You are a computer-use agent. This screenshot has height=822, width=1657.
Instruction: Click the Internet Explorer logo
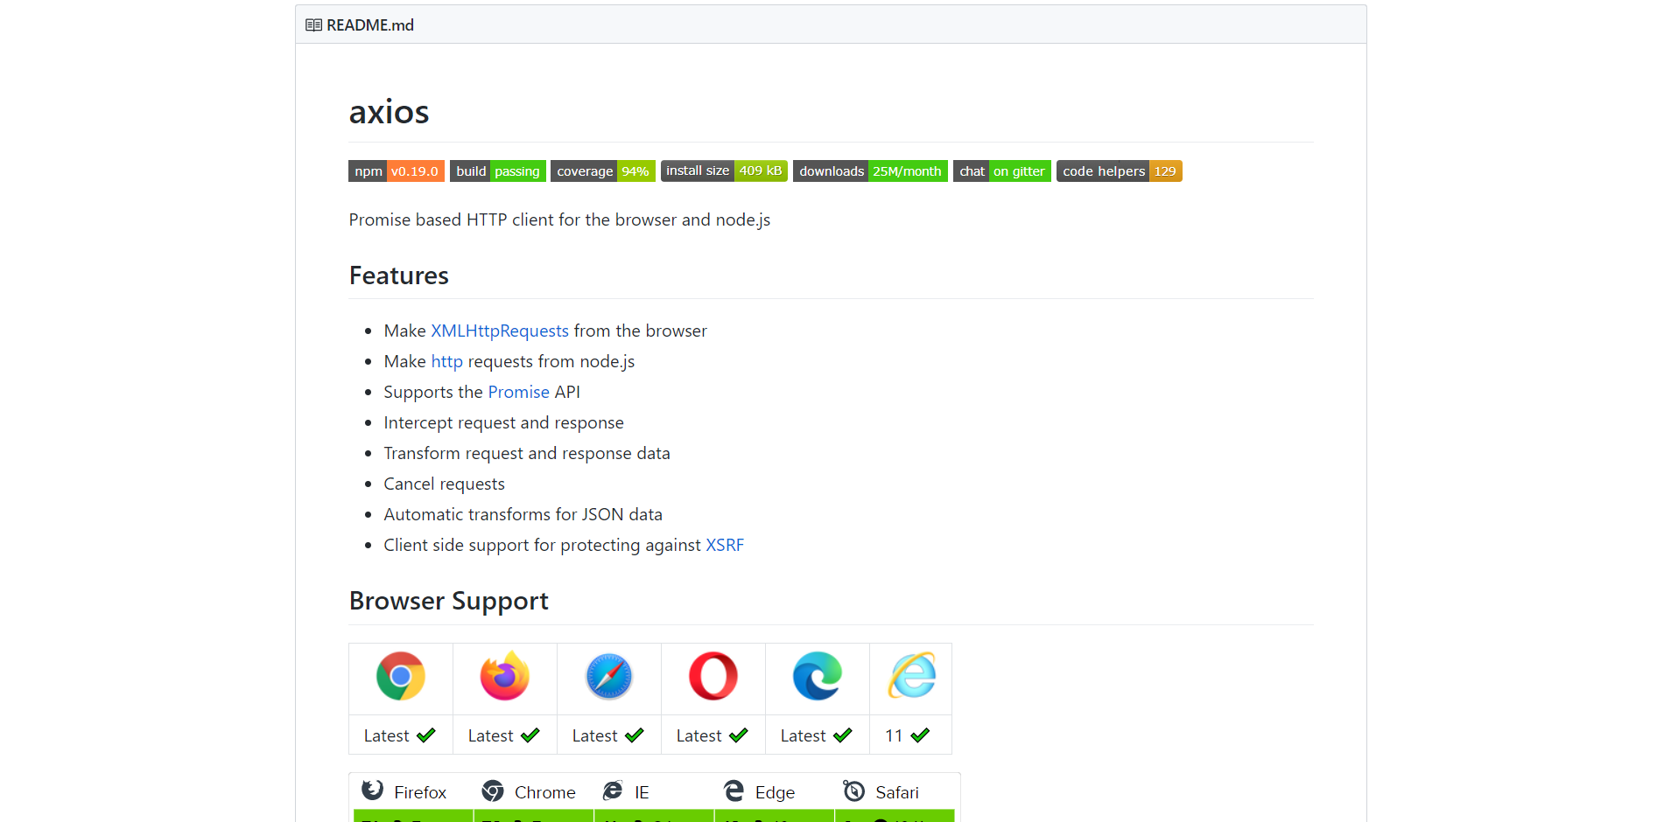911,676
